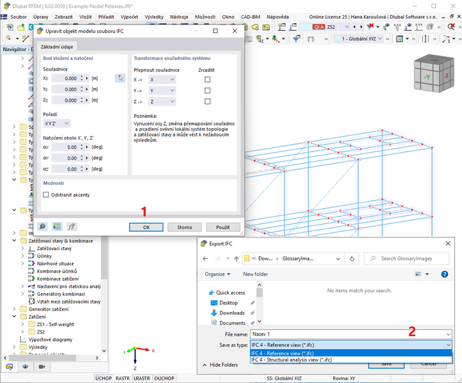The image size is (462, 383).
Task: Click the Storno button
Action: click(184, 227)
